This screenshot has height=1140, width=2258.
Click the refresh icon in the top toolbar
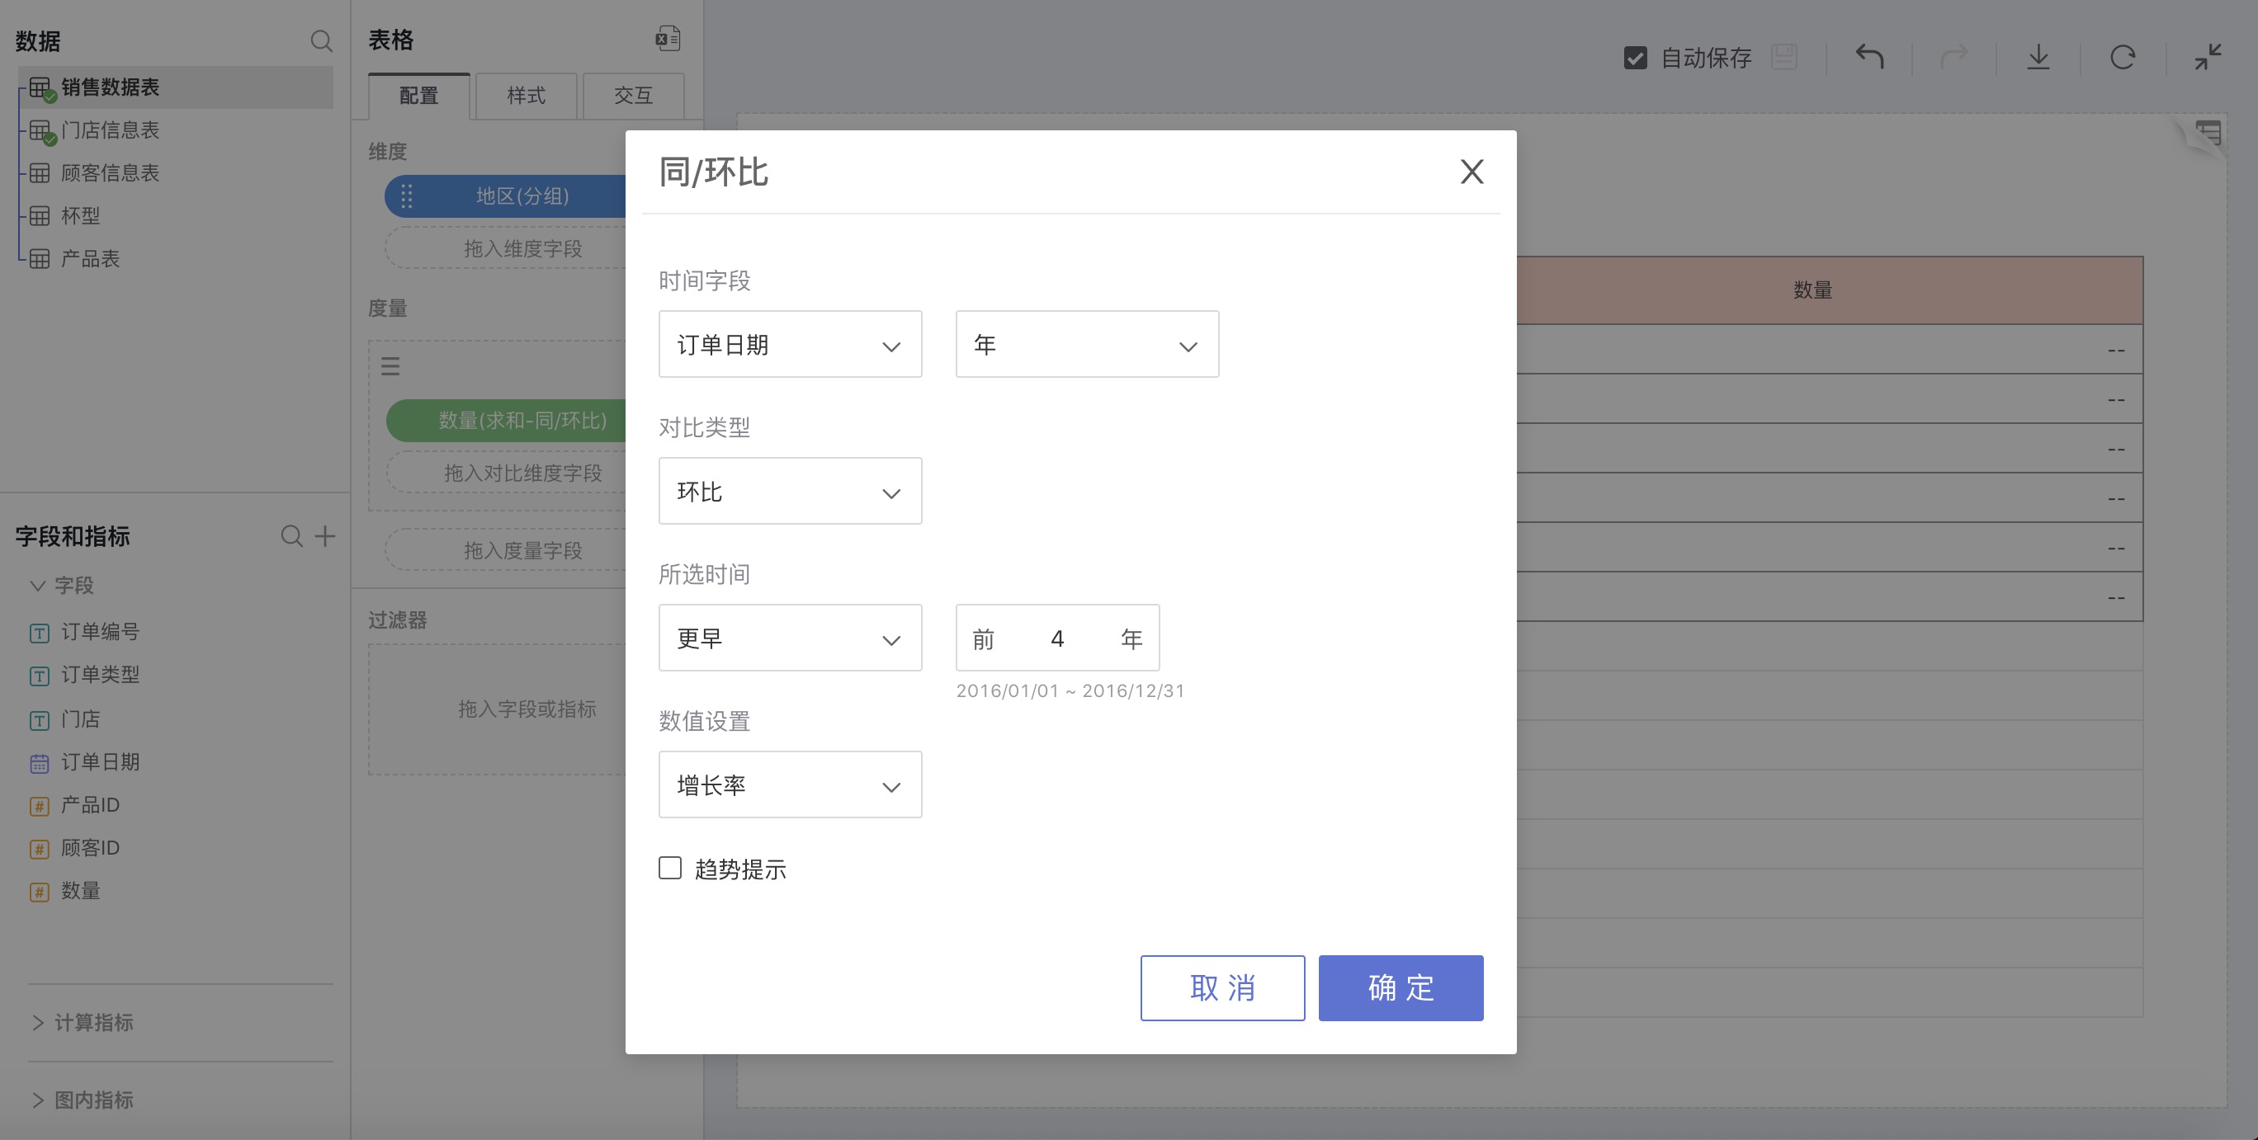click(2122, 58)
